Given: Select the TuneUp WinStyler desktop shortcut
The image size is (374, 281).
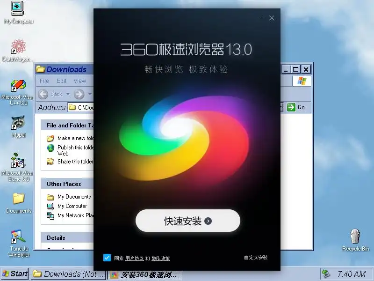Looking at the screenshot, I should point(19,243).
